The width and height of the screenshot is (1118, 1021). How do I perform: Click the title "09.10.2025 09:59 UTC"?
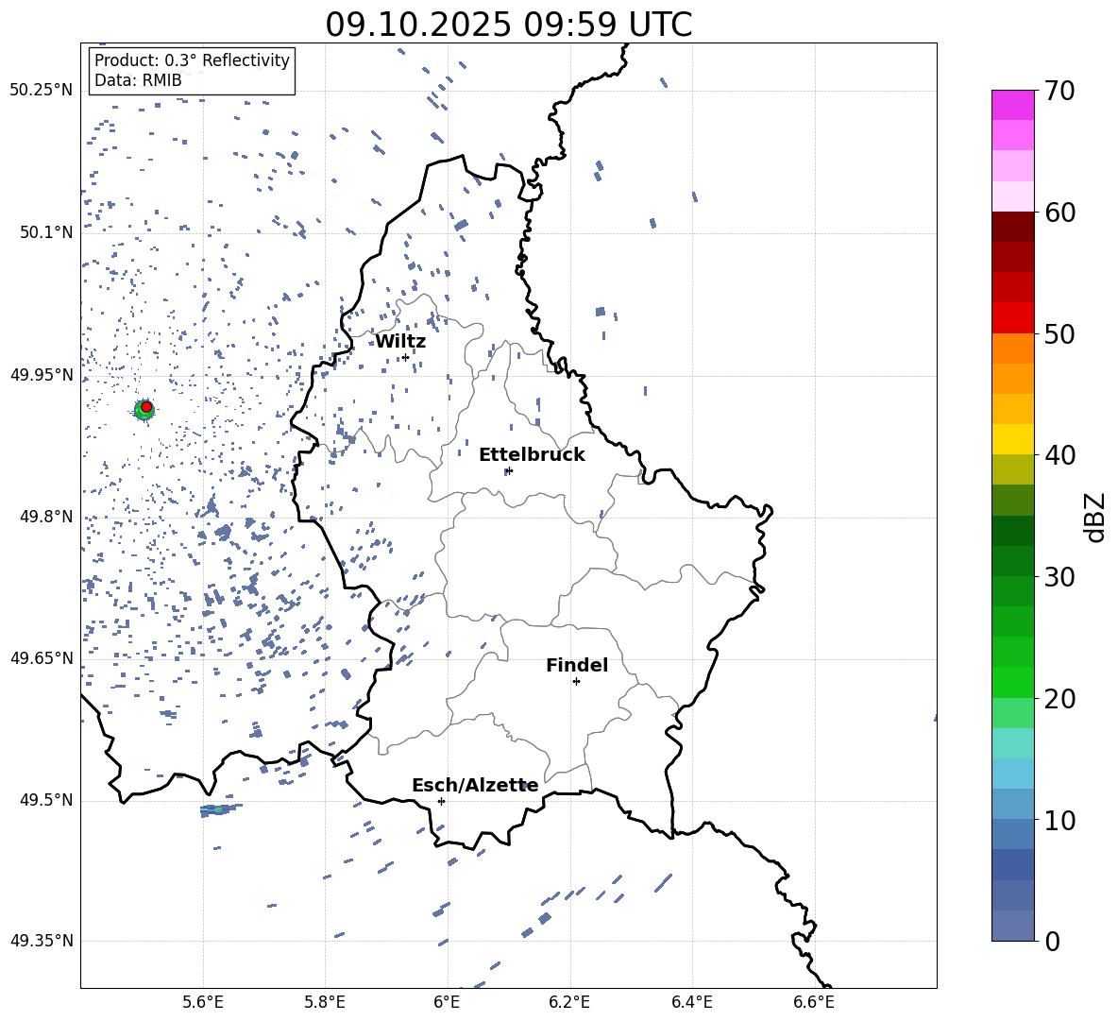(x=508, y=25)
